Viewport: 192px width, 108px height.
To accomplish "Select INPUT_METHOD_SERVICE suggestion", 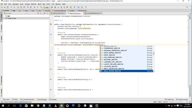I will 126,53.
